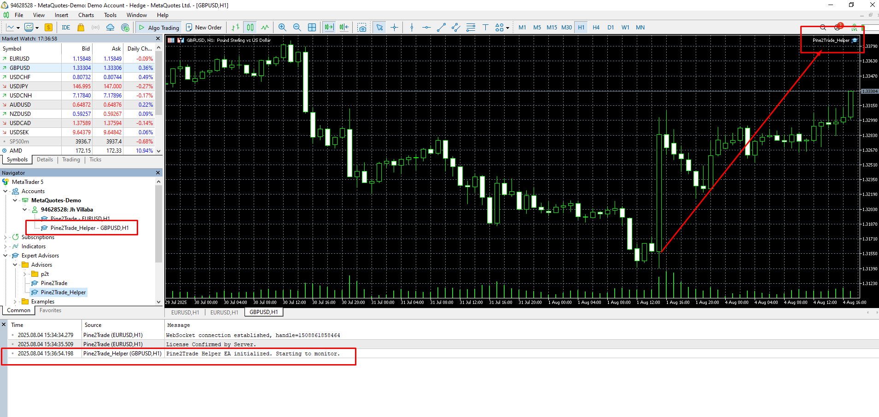Viewport: 879px width, 417px height.
Task: Click the New Order button
Action: 204,28
